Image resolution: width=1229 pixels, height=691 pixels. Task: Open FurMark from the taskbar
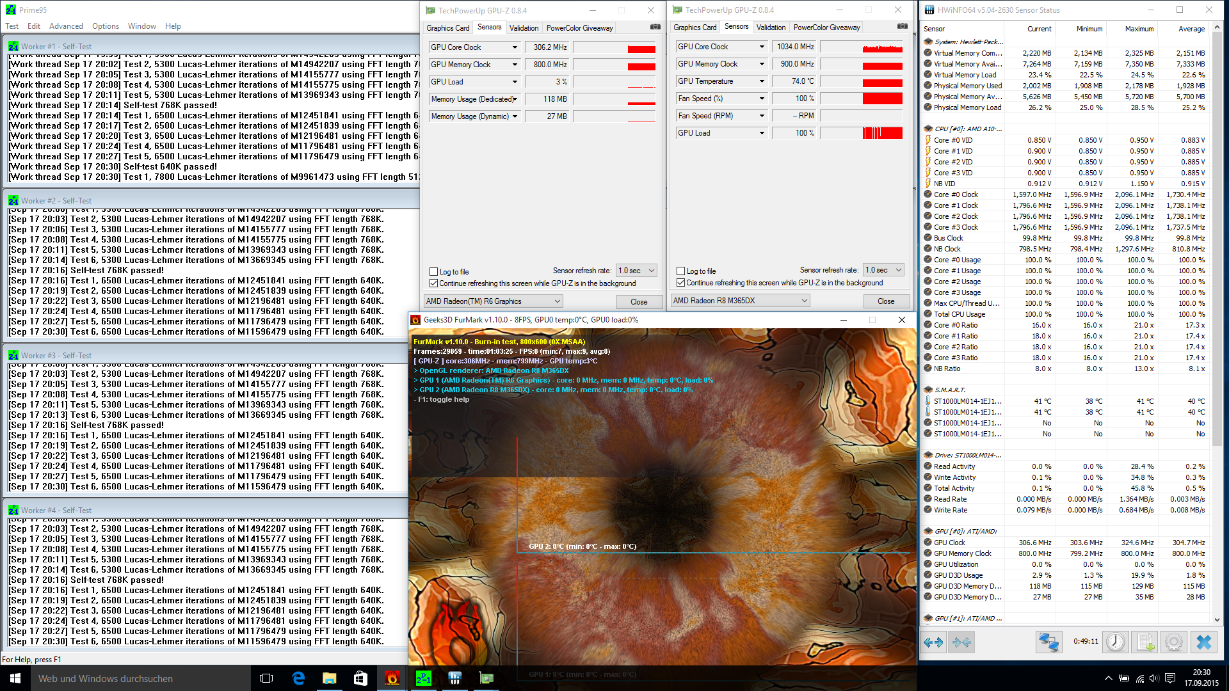point(392,678)
